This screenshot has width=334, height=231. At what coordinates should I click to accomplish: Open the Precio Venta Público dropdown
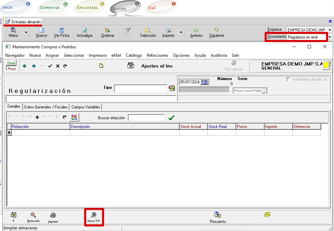tap(265, 91)
